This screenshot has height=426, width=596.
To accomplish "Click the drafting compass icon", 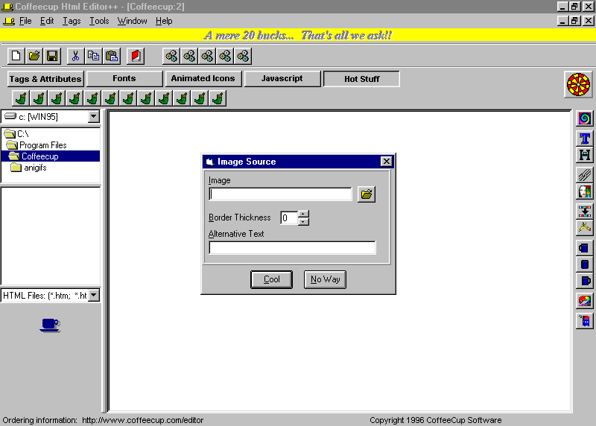I will tap(585, 228).
